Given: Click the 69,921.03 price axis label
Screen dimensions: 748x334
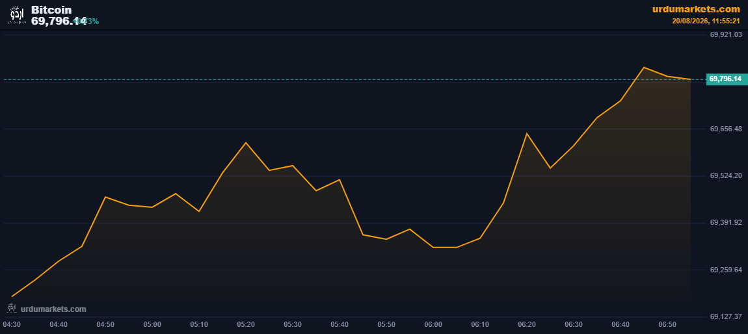Looking at the screenshot, I should click(726, 35).
